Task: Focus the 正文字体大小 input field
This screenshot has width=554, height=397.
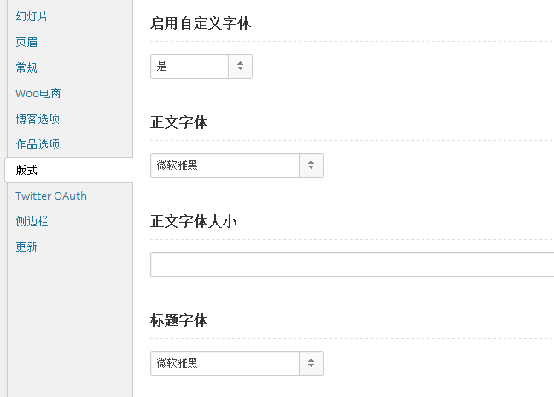Action: [x=353, y=264]
